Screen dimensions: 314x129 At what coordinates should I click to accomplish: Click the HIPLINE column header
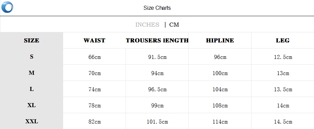point(220,40)
